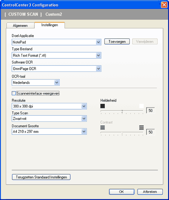Open the Type Bestand dropdown list
The width and height of the screenshot is (169, 200).
(x=98, y=55)
